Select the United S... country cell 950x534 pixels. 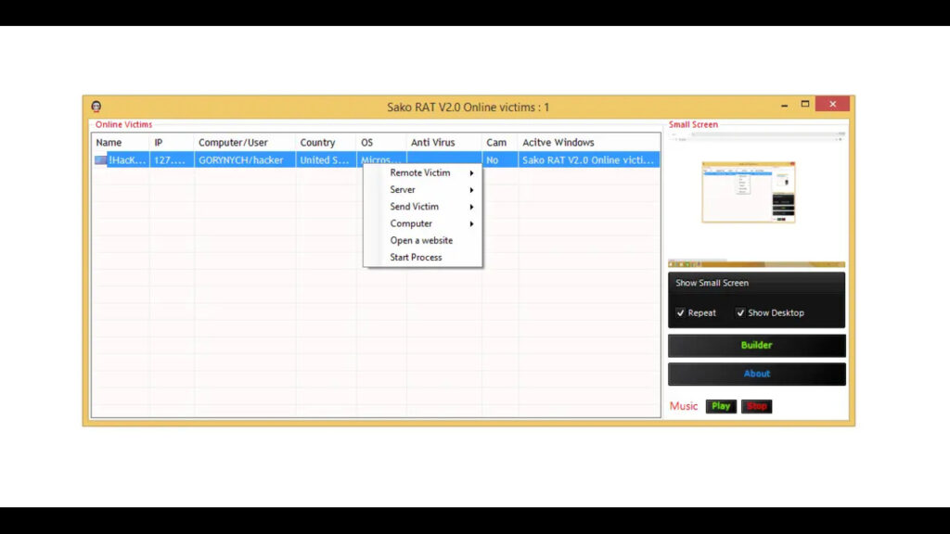coord(326,159)
